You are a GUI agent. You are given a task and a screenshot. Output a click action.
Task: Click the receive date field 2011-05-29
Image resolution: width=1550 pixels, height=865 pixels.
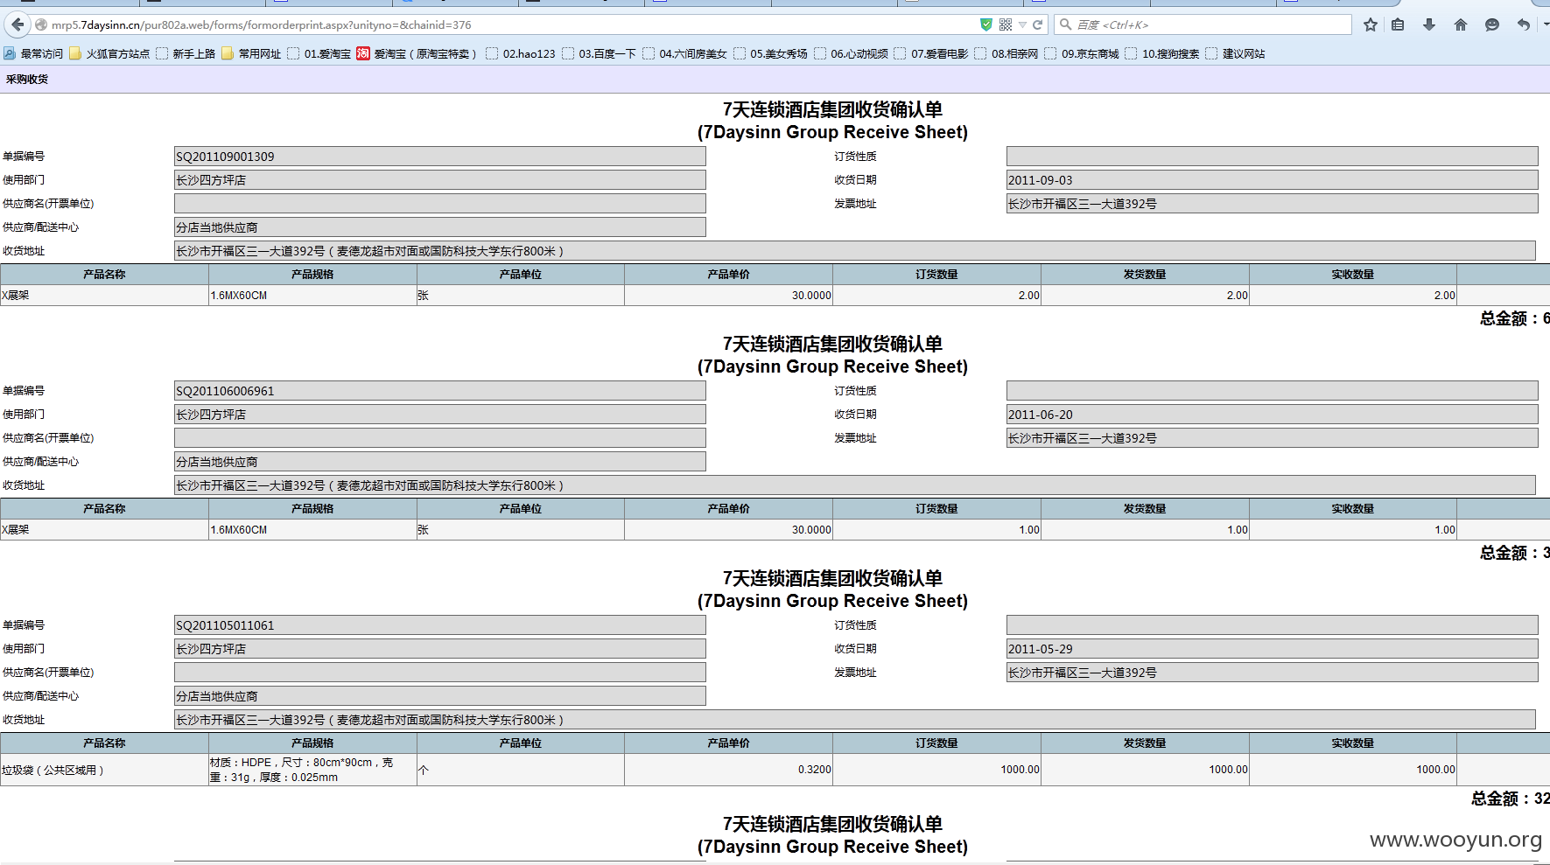click(1272, 649)
